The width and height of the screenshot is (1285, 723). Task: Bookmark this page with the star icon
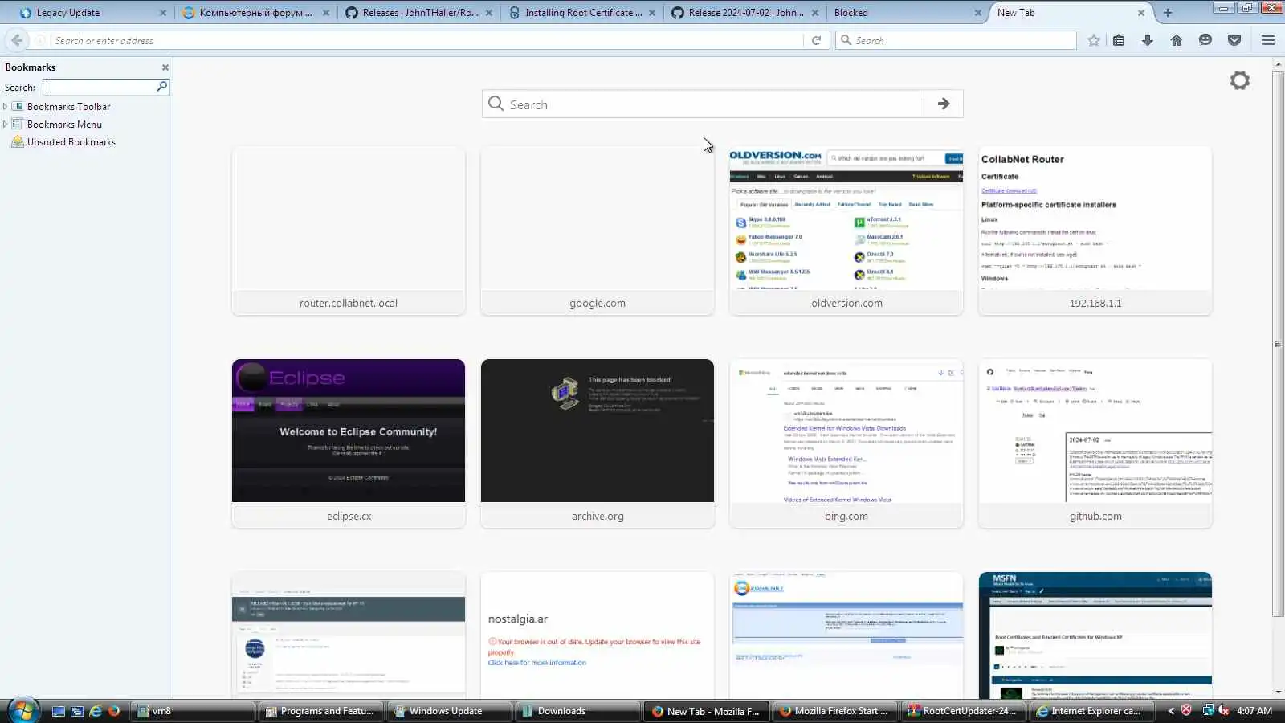[x=1093, y=40]
